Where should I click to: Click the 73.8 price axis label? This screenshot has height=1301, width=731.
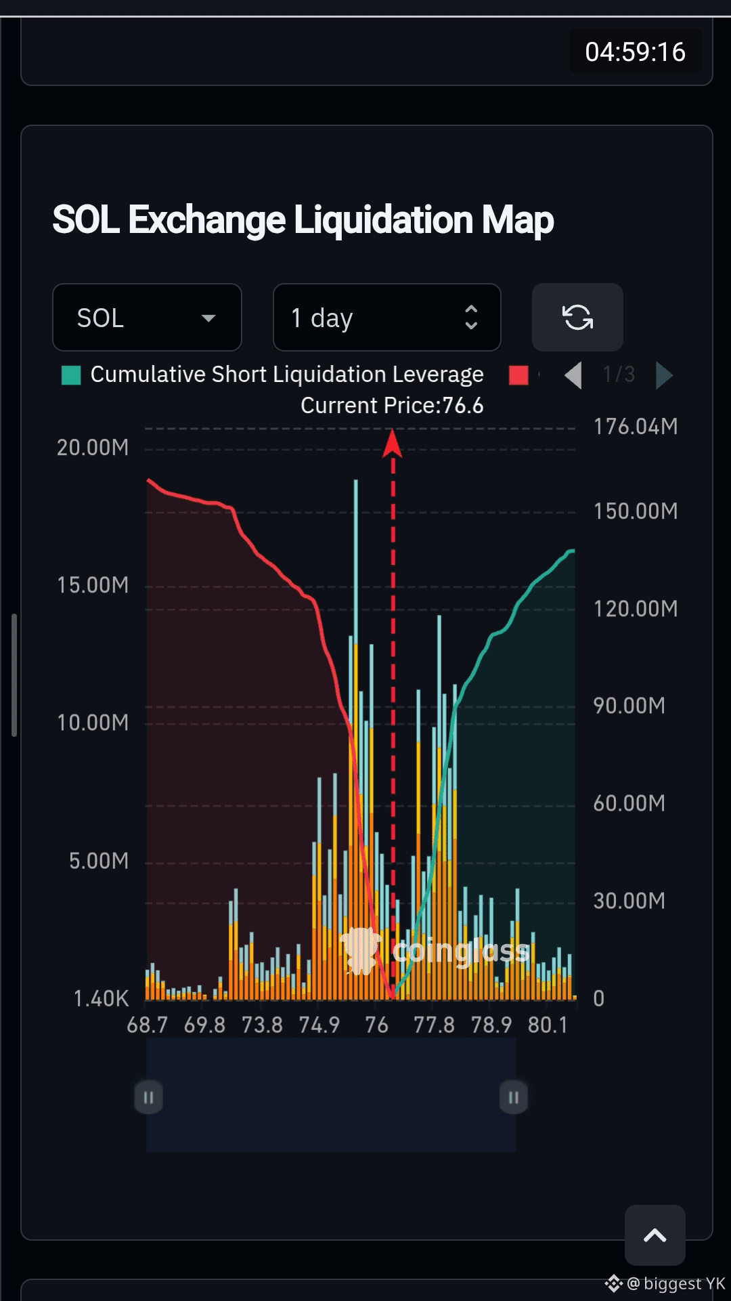click(x=262, y=1025)
